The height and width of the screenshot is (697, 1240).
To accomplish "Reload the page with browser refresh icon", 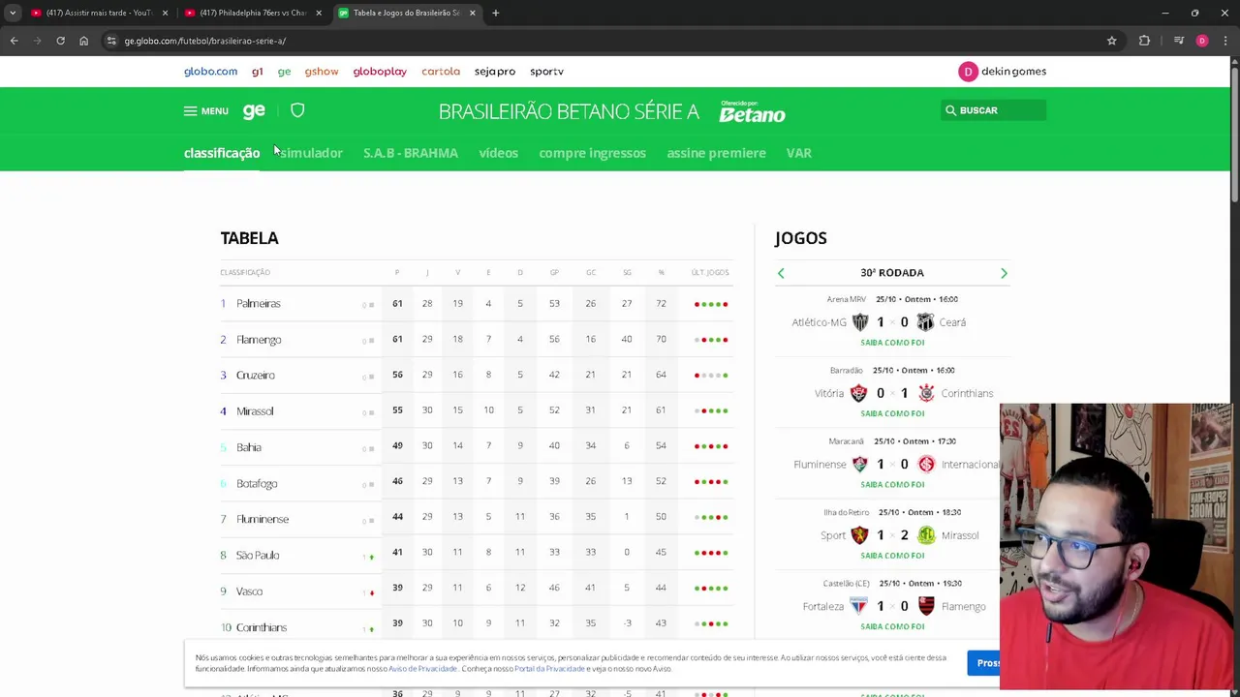I will coord(60,41).
